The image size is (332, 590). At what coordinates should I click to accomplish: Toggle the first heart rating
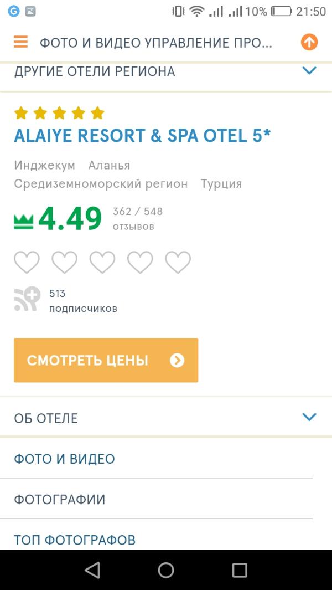tap(27, 262)
